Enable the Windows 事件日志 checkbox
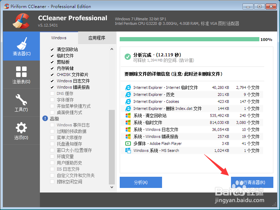Viewport: 280px width, 210px height. pos(52,125)
